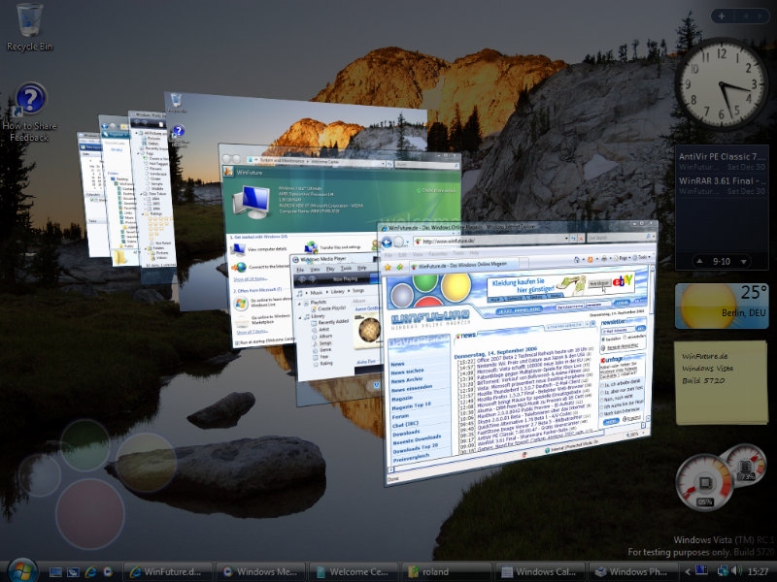The width and height of the screenshot is (777, 582).
Task: Click Home icon in IE command bar
Action: (578, 259)
